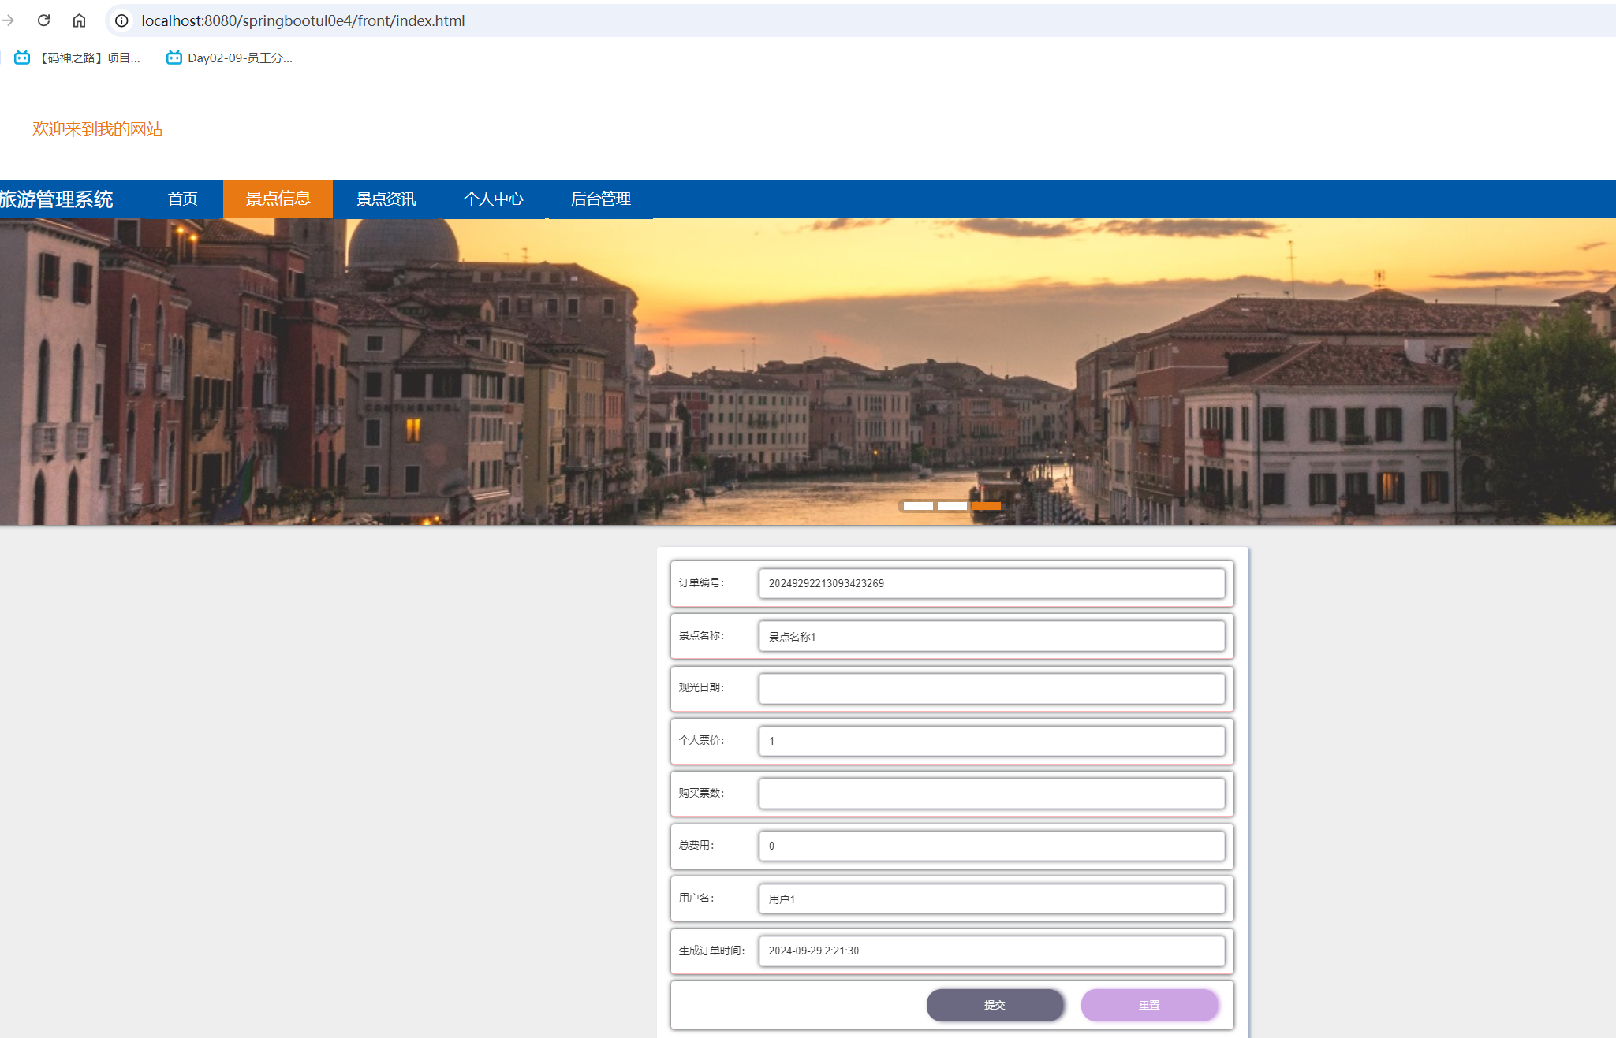Click the site info icon in address bar
This screenshot has height=1038, width=1616.
click(x=121, y=20)
